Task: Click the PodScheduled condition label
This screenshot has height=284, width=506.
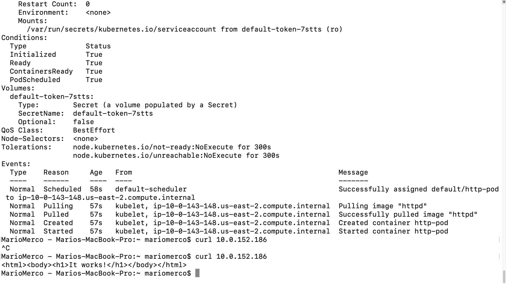Action: pyautogui.click(x=35, y=80)
